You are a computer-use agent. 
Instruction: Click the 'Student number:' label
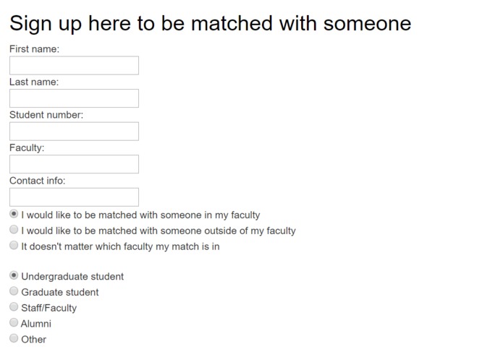click(x=46, y=115)
